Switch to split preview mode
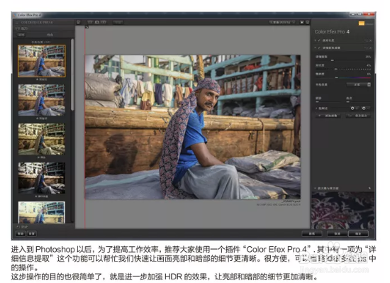This screenshot has width=390, height=283. point(96,22)
